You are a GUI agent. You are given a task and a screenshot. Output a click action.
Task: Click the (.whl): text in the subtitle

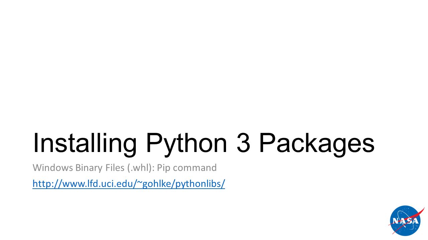[x=141, y=168]
